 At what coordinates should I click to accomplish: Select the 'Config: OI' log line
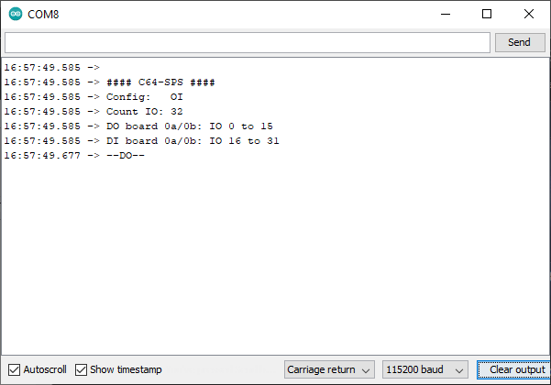tap(94, 97)
